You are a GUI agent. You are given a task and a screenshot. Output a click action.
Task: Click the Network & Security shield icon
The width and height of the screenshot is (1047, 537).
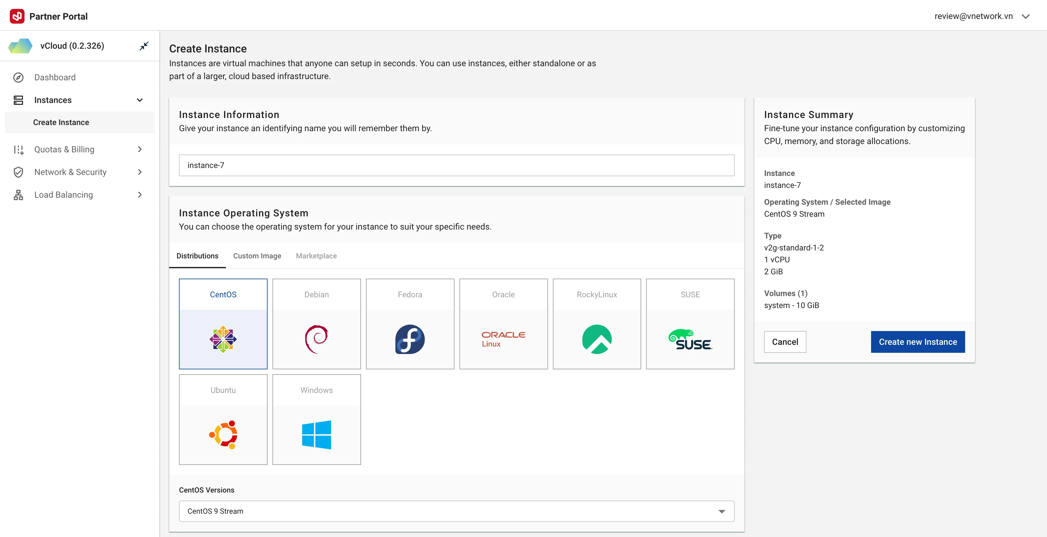18,172
